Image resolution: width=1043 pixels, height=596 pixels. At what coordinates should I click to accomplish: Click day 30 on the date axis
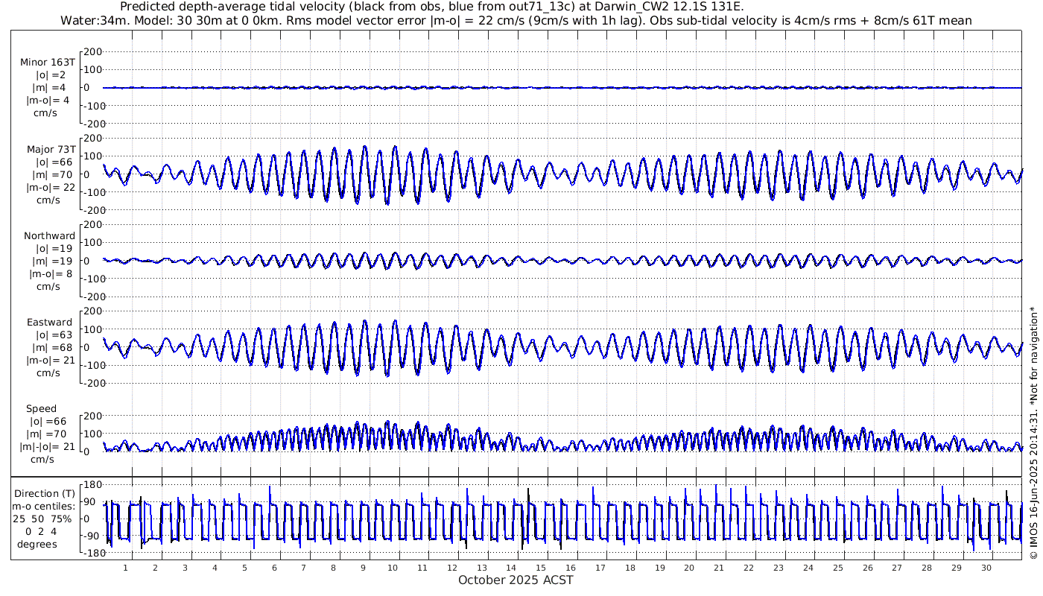pos(986,568)
